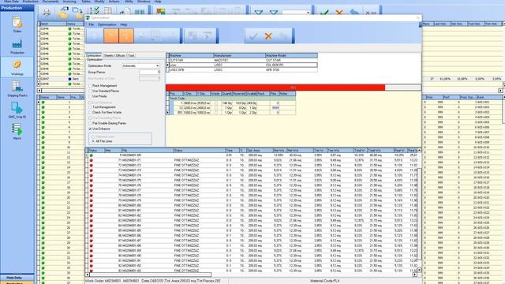Click the results list horizontal scrollbar thumb

pos(150,275)
